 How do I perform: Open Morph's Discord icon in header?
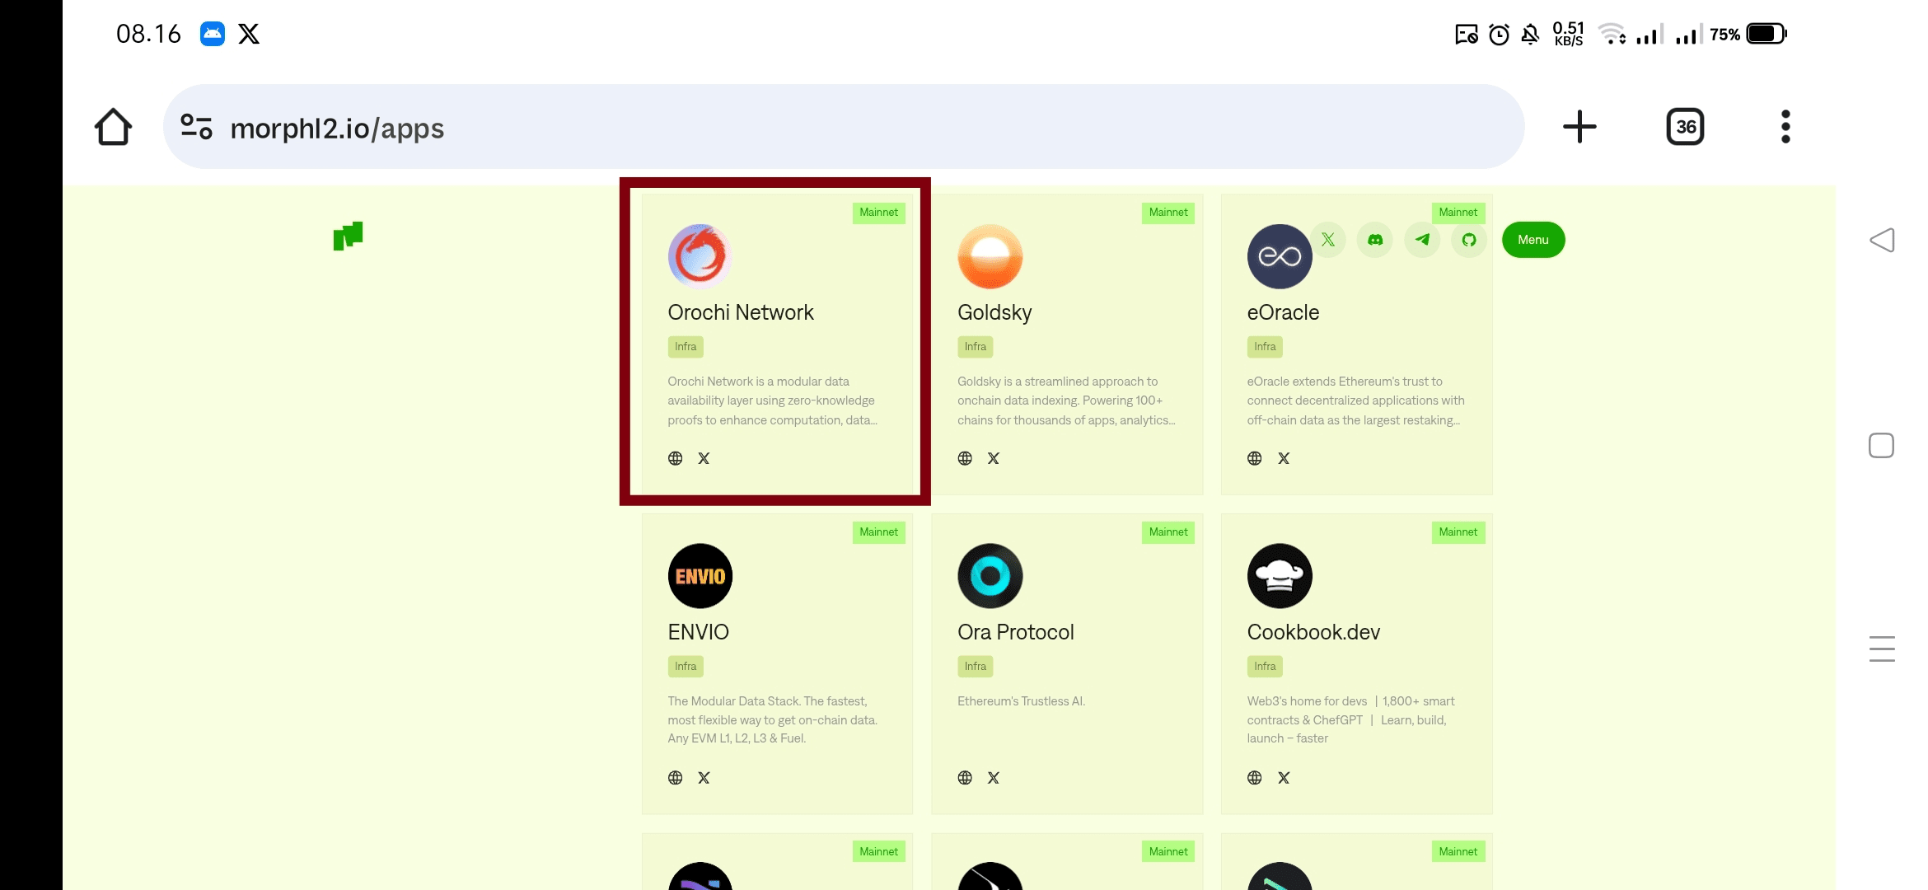pos(1375,240)
